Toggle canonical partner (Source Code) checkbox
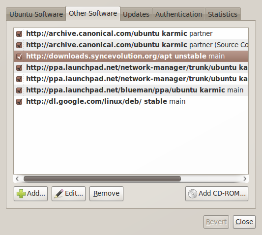 pos(19,45)
